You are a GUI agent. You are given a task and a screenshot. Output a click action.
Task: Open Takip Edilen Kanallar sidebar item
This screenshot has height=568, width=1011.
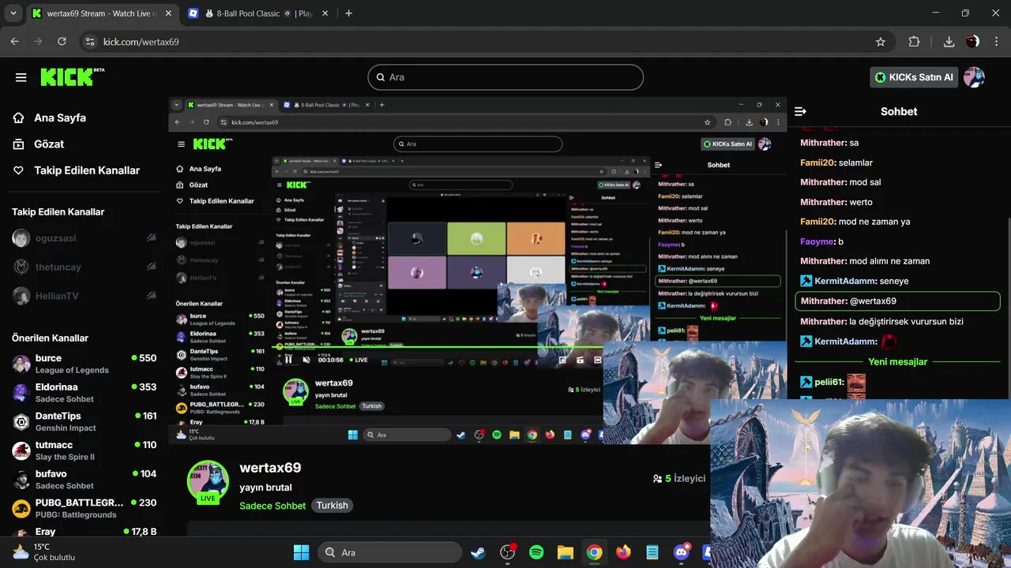[x=87, y=170]
